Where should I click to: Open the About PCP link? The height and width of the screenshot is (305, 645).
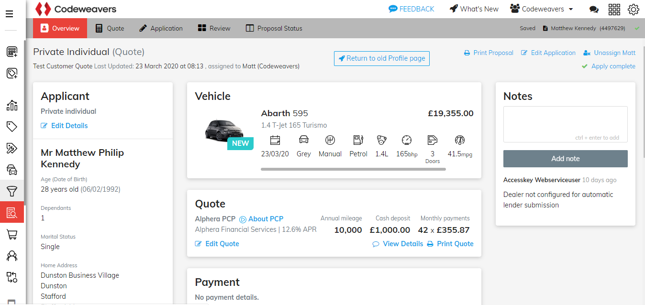(261, 219)
